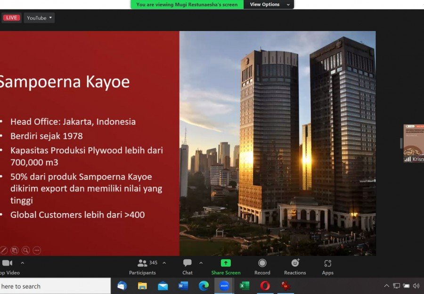Open Microsoft Word from the taskbar

click(183, 286)
